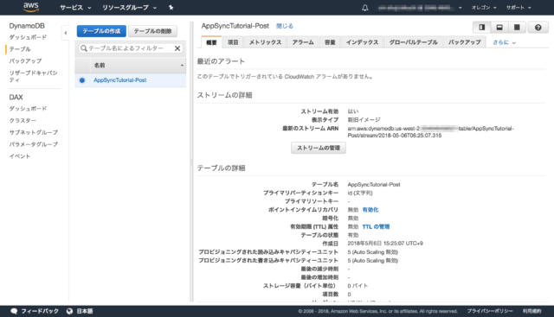Open DynamoDB ダッシュボード in sidebar
The image size is (554, 317).
pyautogui.click(x=28, y=37)
